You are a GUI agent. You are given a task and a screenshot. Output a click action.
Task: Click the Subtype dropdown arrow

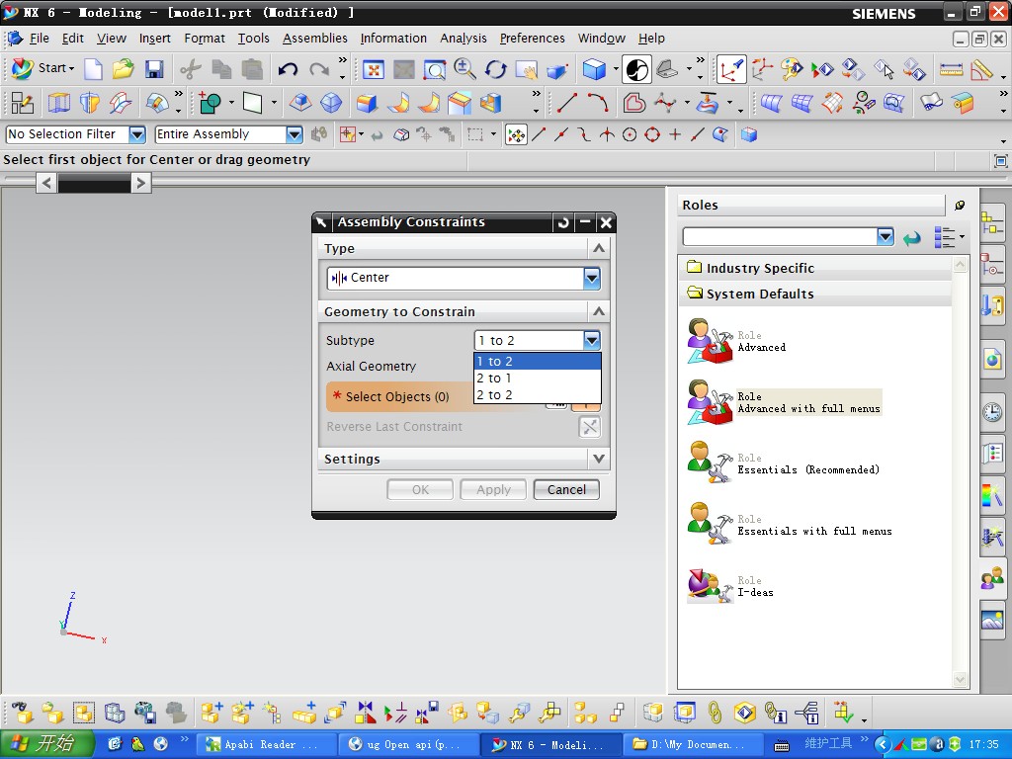(591, 340)
